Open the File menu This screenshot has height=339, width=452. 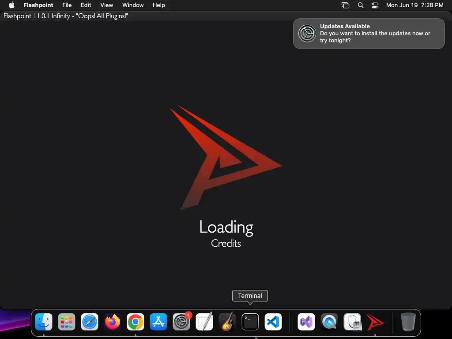(x=67, y=5)
